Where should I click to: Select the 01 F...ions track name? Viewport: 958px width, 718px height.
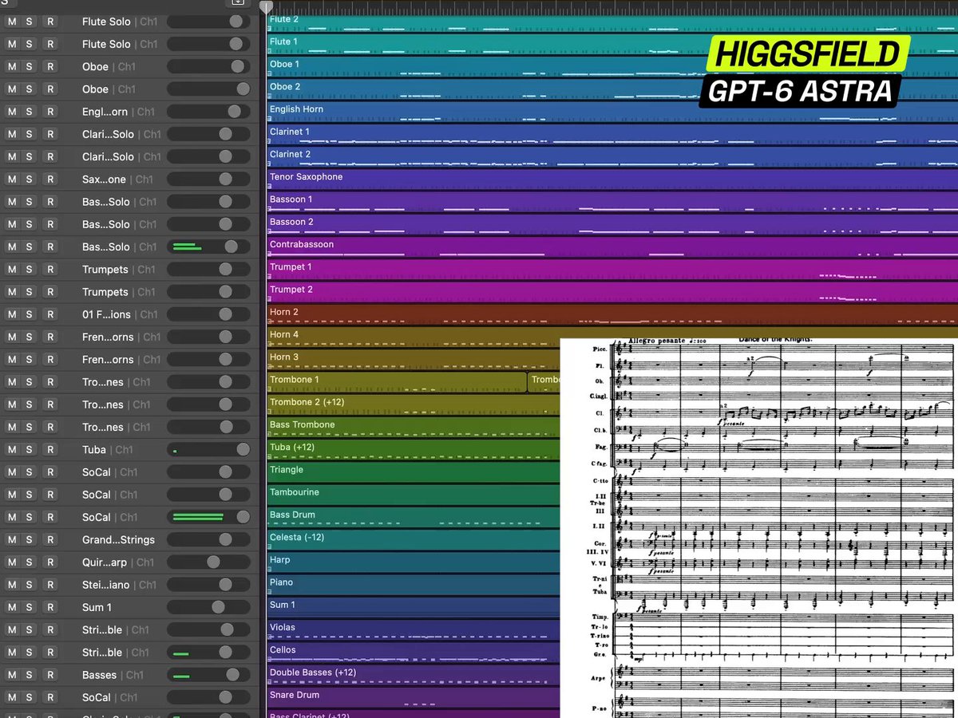pos(106,314)
